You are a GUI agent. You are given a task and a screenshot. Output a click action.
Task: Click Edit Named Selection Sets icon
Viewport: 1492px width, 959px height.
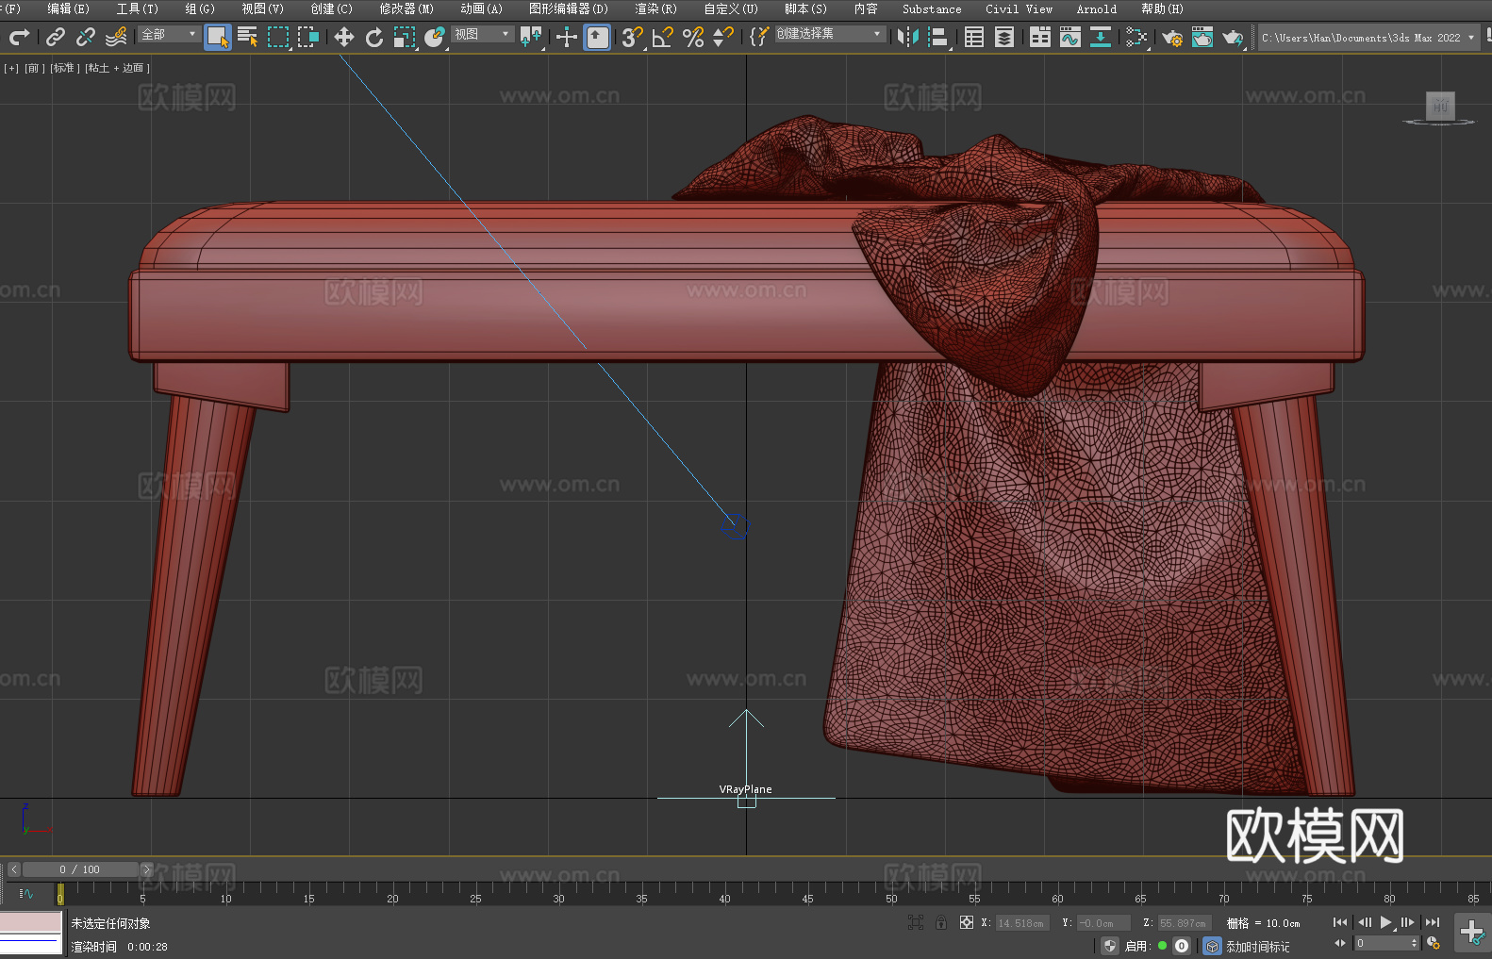[759, 37]
